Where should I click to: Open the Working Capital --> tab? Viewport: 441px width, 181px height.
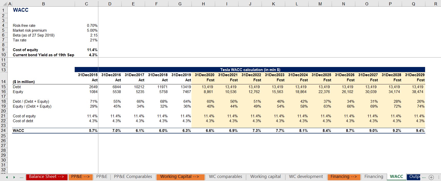click(180, 177)
